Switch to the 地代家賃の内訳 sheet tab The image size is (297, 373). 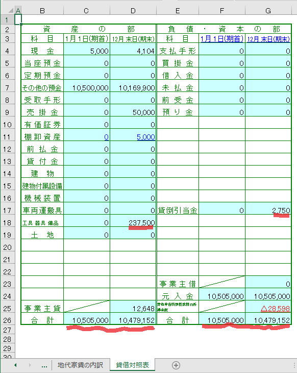(x=80, y=365)
